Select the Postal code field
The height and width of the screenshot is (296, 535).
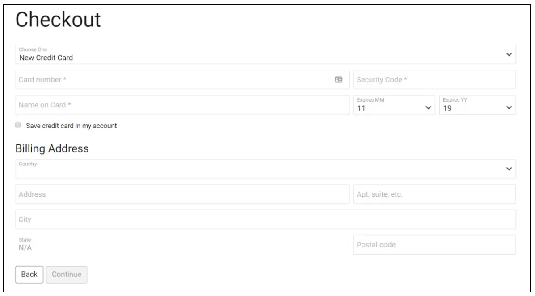434,245
